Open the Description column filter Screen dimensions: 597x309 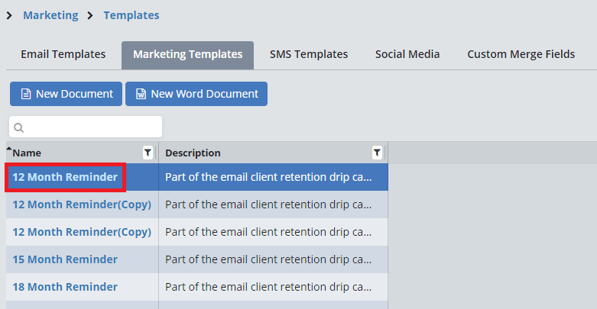click(x=377, y=153)
